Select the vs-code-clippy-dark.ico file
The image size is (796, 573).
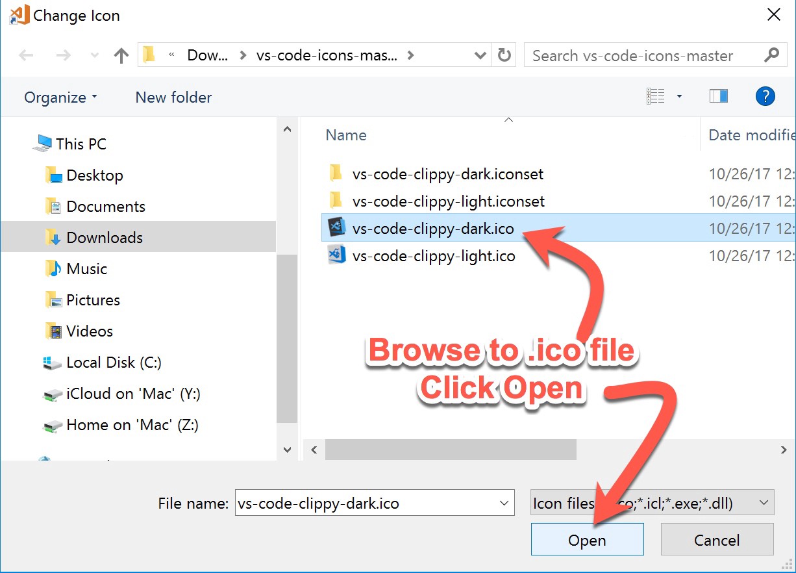(x=434, y=228)
